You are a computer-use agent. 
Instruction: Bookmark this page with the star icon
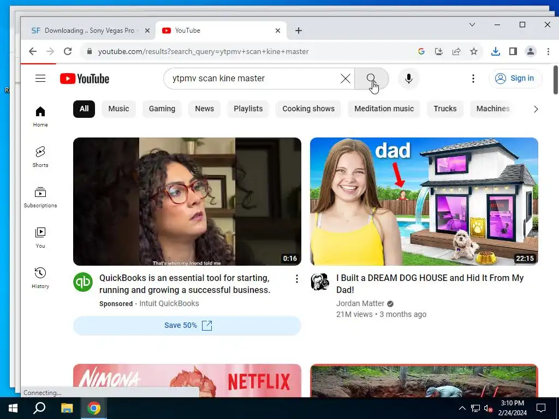[x=474, y=51]
